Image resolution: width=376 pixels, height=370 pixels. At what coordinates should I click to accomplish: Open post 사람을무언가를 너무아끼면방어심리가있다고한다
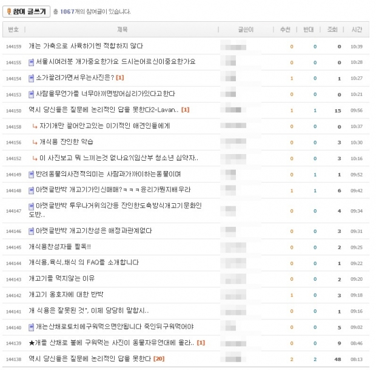[106, 94]
